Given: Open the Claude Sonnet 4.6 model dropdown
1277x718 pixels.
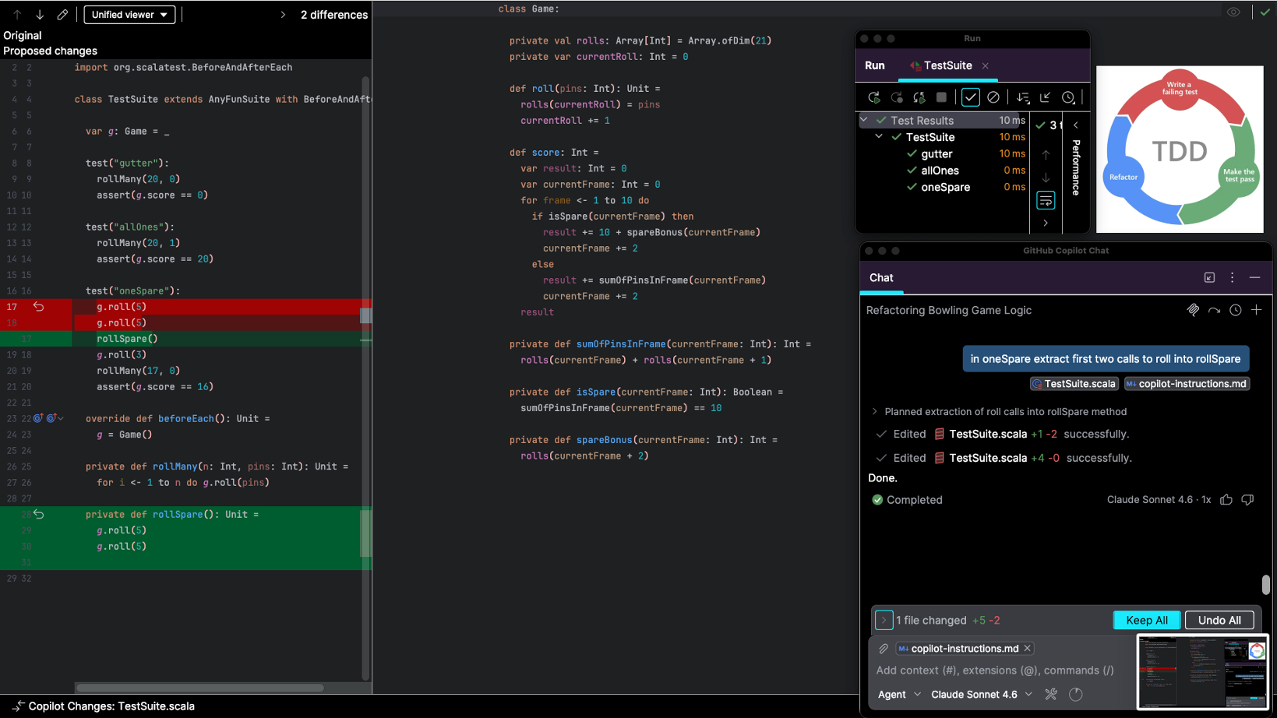Looking at the screenshot, I should (981, 694).
